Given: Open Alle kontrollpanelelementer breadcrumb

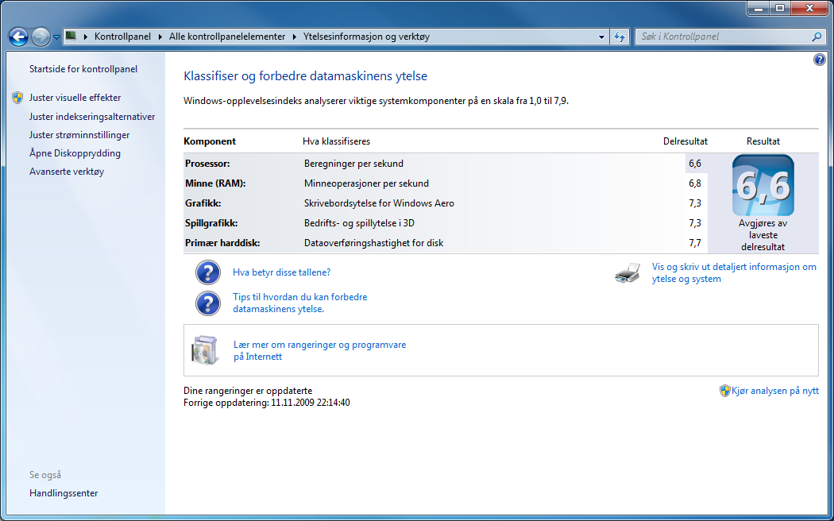Looking at the screenshot, I should tap(227, 37).
